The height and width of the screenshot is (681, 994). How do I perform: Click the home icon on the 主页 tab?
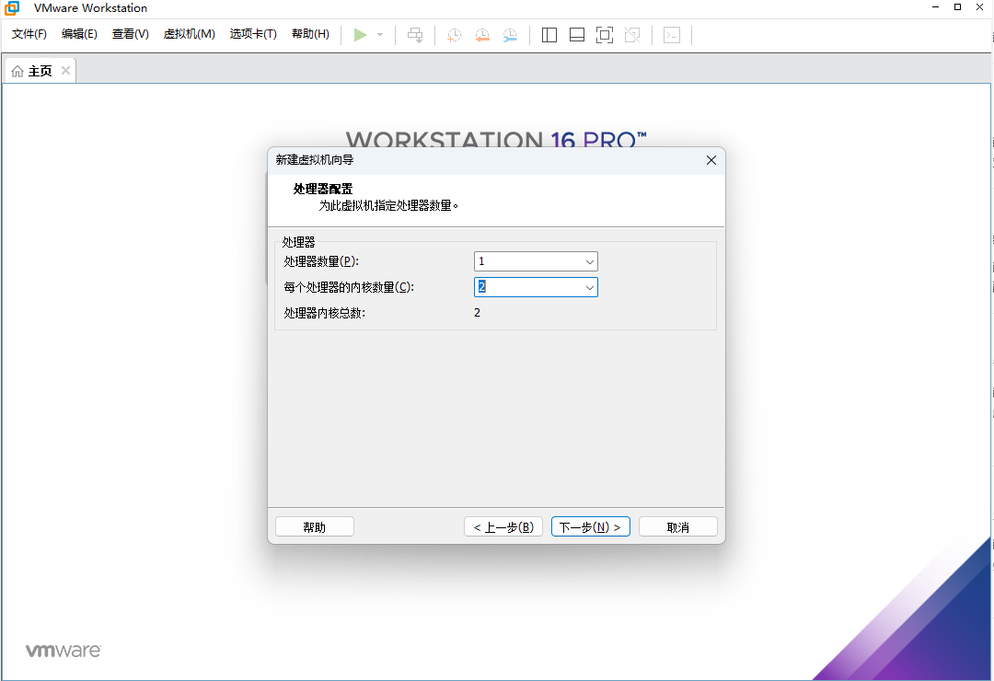pyautogui.click(x=17, y=71)
